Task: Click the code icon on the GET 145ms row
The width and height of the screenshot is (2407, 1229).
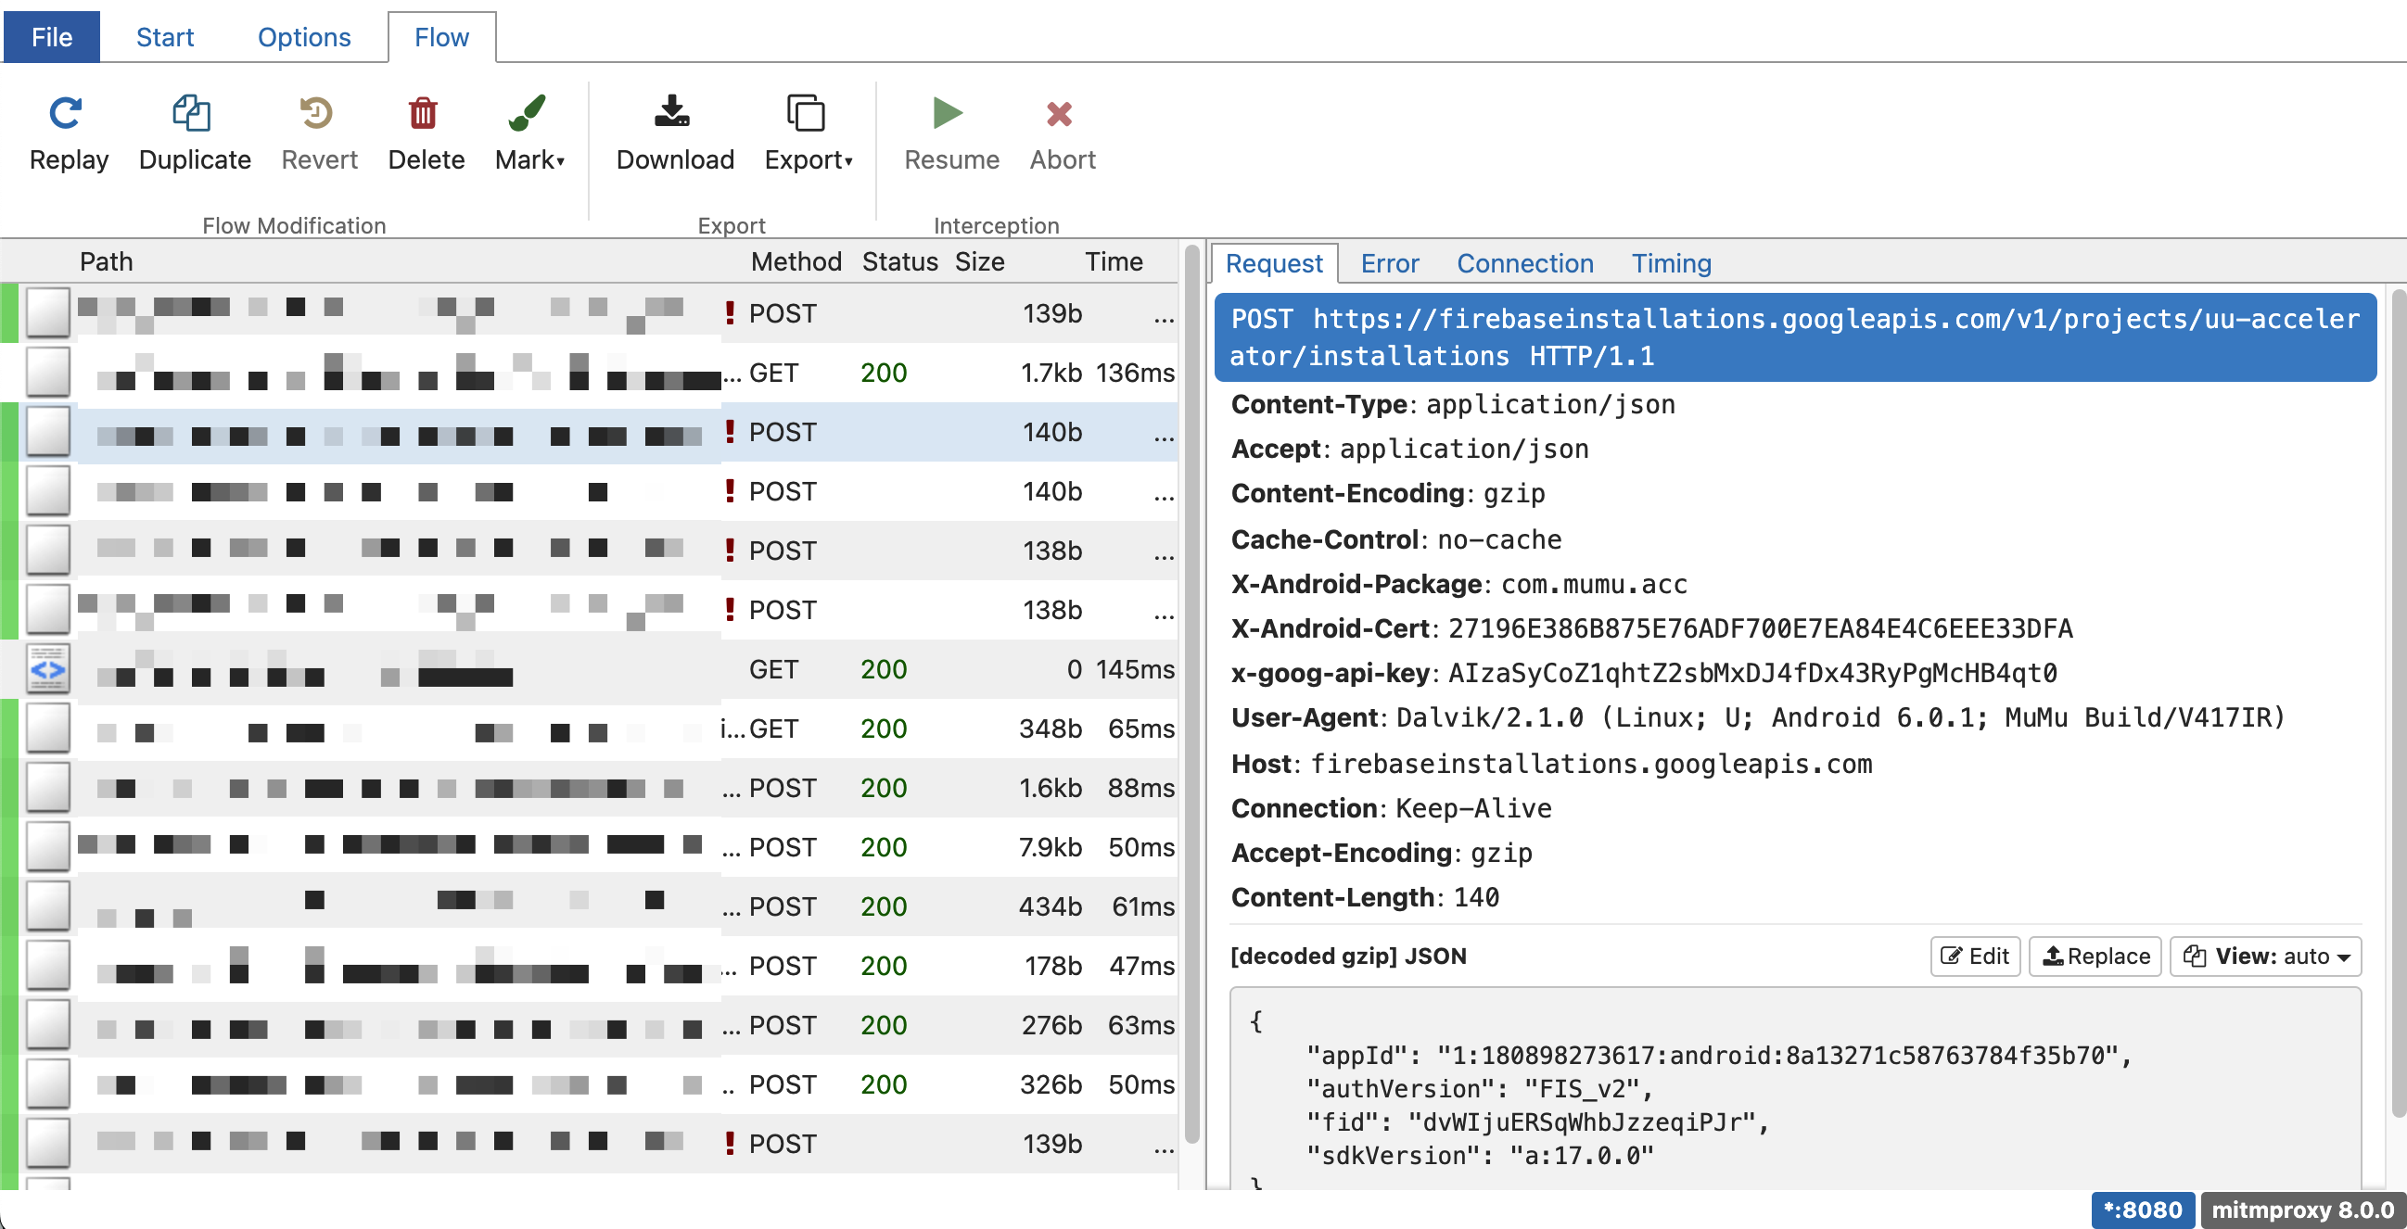Action: (47, 668)
